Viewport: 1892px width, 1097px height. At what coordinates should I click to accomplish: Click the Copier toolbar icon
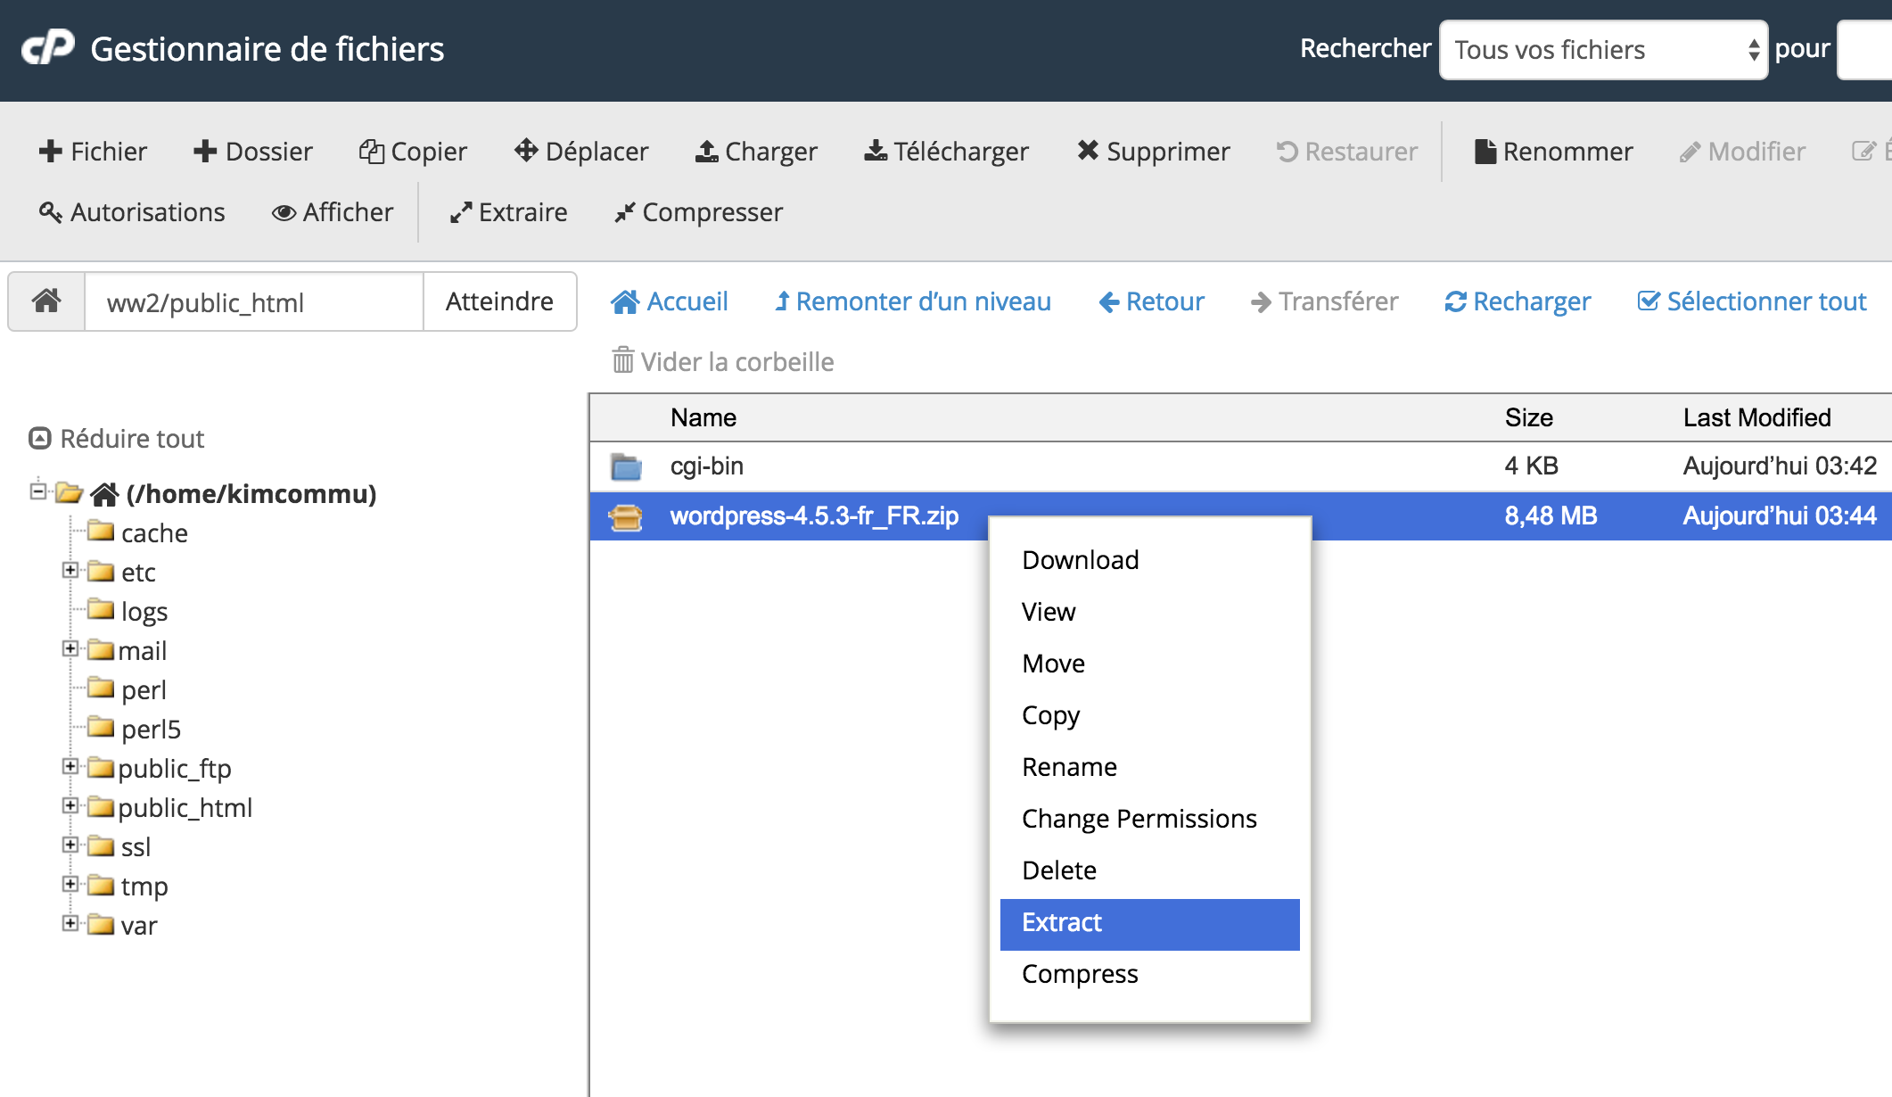click(x=371, y=151)
